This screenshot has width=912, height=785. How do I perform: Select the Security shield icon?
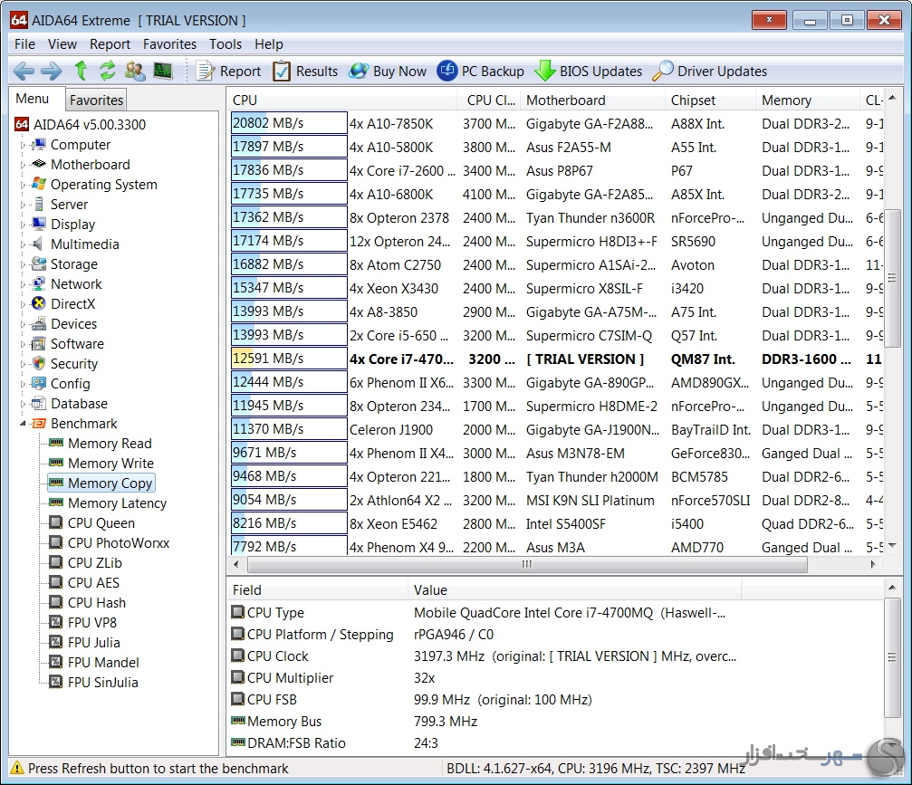click(38, 363)
